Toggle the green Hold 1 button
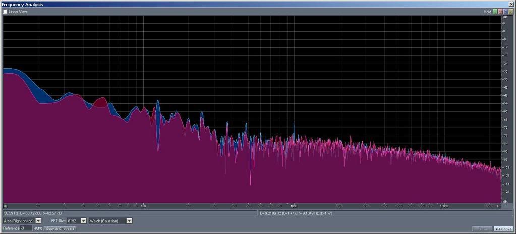 click(495, 12)
